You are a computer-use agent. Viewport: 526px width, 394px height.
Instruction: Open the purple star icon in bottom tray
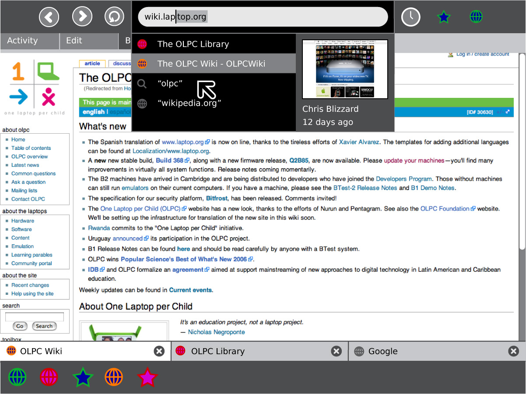click(147, 377)
